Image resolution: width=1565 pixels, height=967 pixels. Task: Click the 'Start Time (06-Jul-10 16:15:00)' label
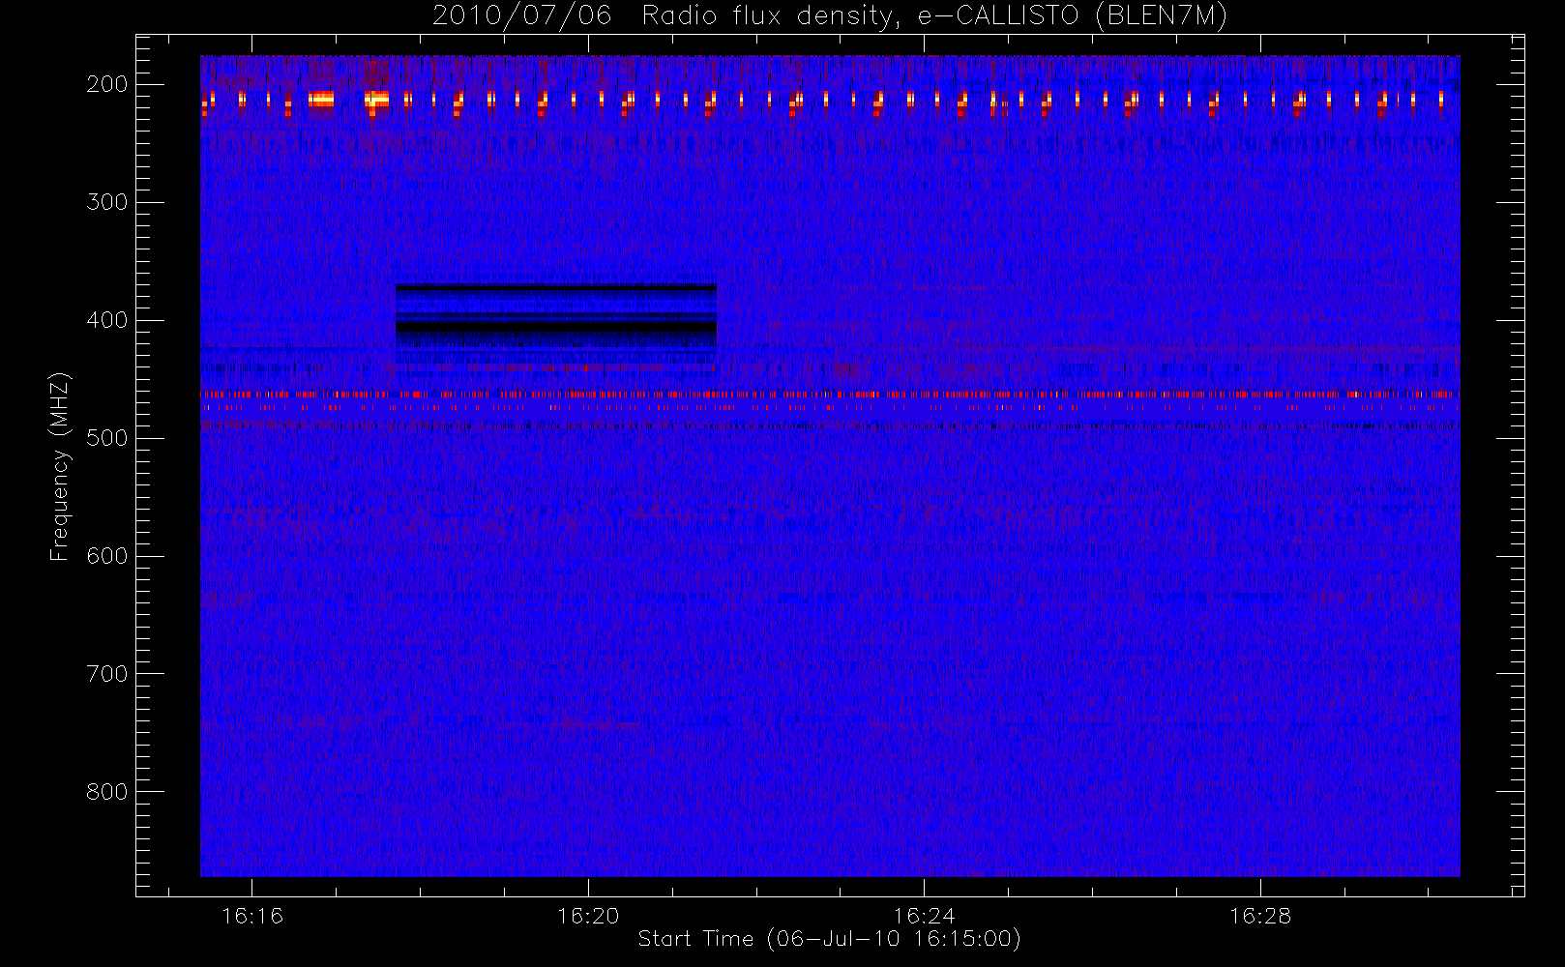830,939
